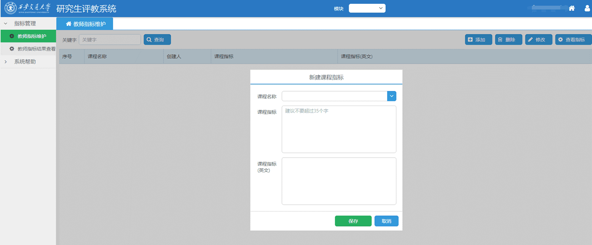Click the magnifier icon on the 查询 button
This screenshot has width=592, height=245.
coord(149,39)
